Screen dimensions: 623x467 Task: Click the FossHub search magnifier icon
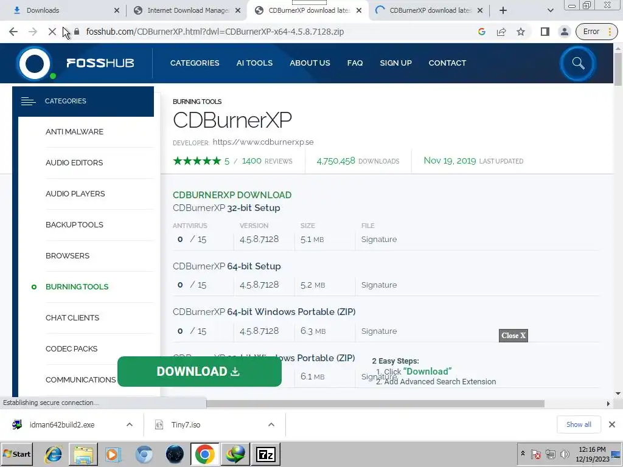(x=578, y=63)
